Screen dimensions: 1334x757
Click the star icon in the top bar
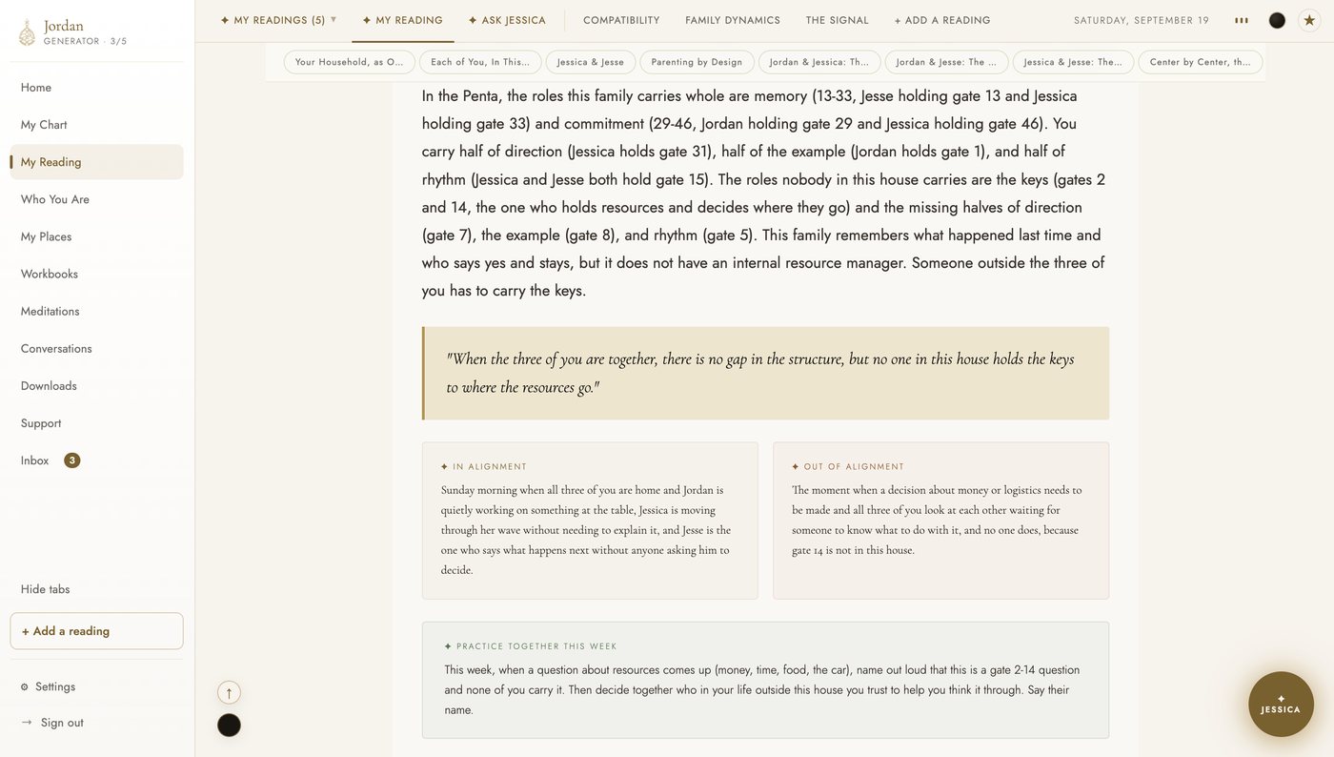[1309, 20]
